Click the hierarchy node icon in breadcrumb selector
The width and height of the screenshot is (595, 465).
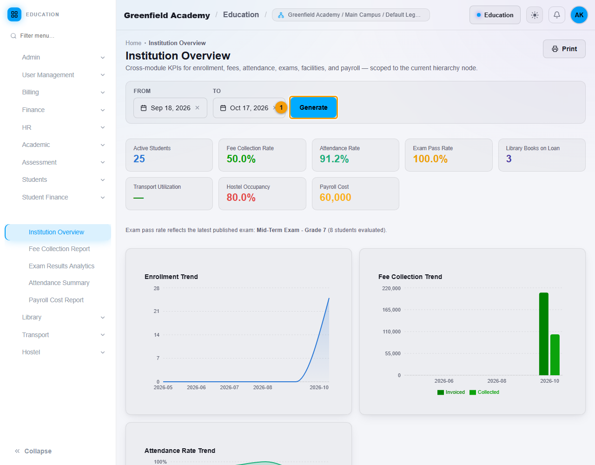pos(281,15)
